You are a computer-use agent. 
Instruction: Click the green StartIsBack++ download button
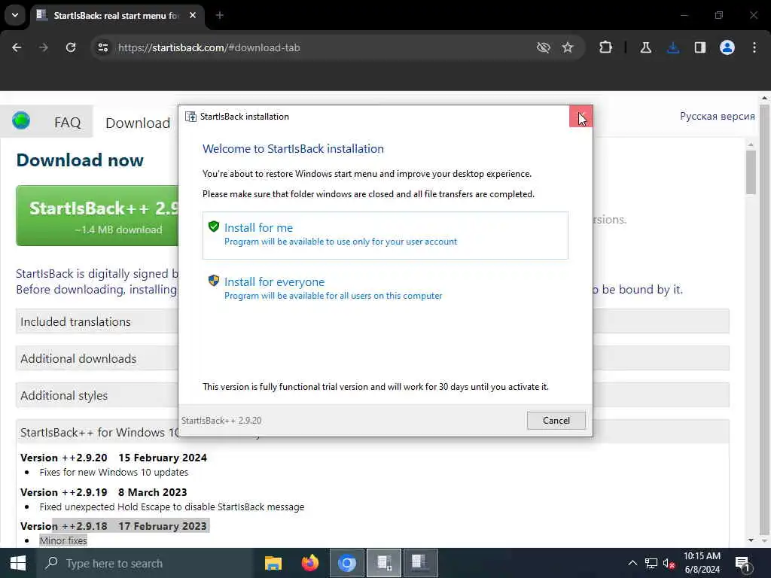click(x=97, y=216)
